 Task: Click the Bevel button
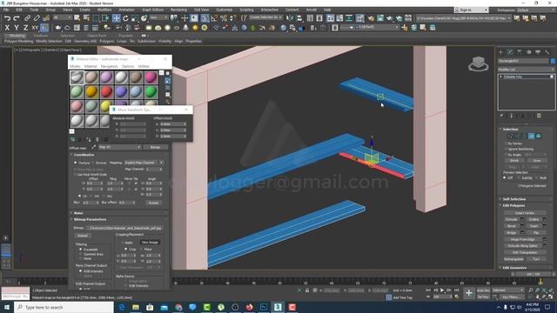512,226
